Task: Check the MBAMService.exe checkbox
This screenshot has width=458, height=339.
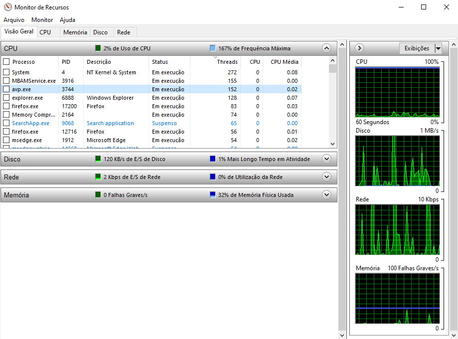Action: point(6,80)
